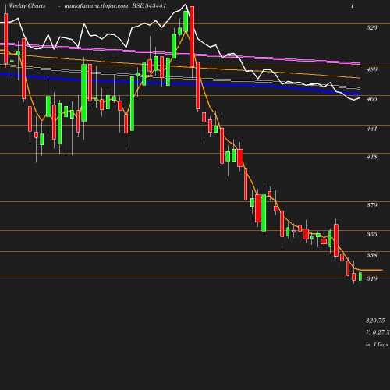
Task: Click the "V: 0.27 X" volume text
Action: point(378,332)
